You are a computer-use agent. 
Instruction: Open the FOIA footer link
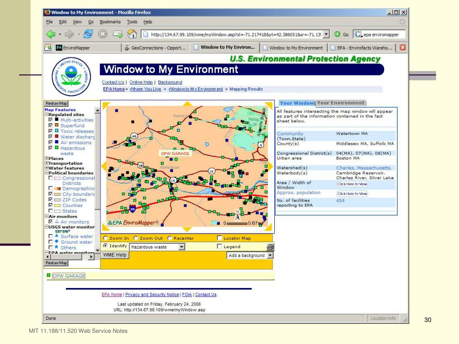point(187,295)
